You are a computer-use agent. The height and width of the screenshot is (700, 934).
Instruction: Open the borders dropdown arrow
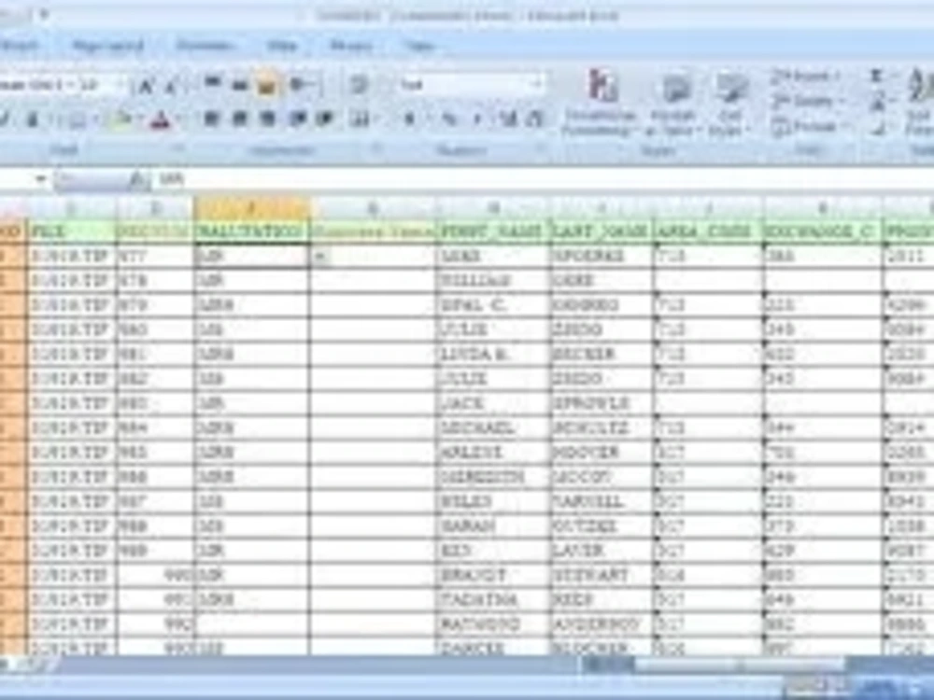point(97,117)
